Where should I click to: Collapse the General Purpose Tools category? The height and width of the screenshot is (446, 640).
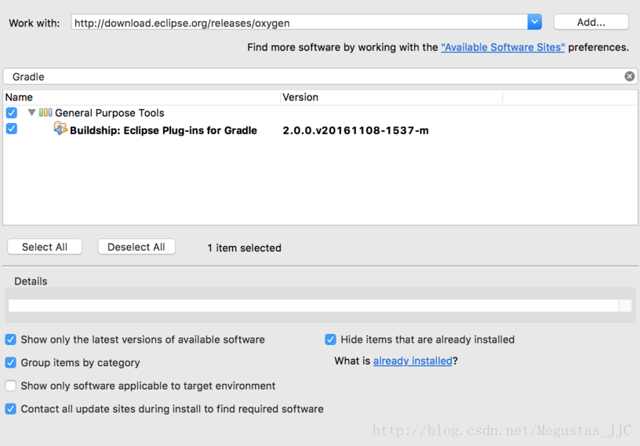pyautogui.click(x=31, y=112)
